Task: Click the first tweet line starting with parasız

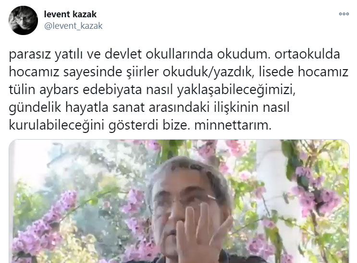Action: [174, 54]
